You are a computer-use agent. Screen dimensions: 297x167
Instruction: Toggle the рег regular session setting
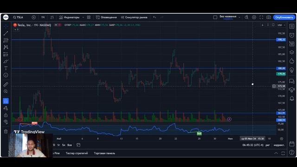(267, 145)
